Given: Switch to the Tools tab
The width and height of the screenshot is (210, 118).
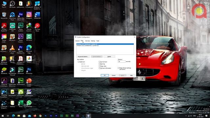Looking at the screenshot, I should click(x=98, y=41).
